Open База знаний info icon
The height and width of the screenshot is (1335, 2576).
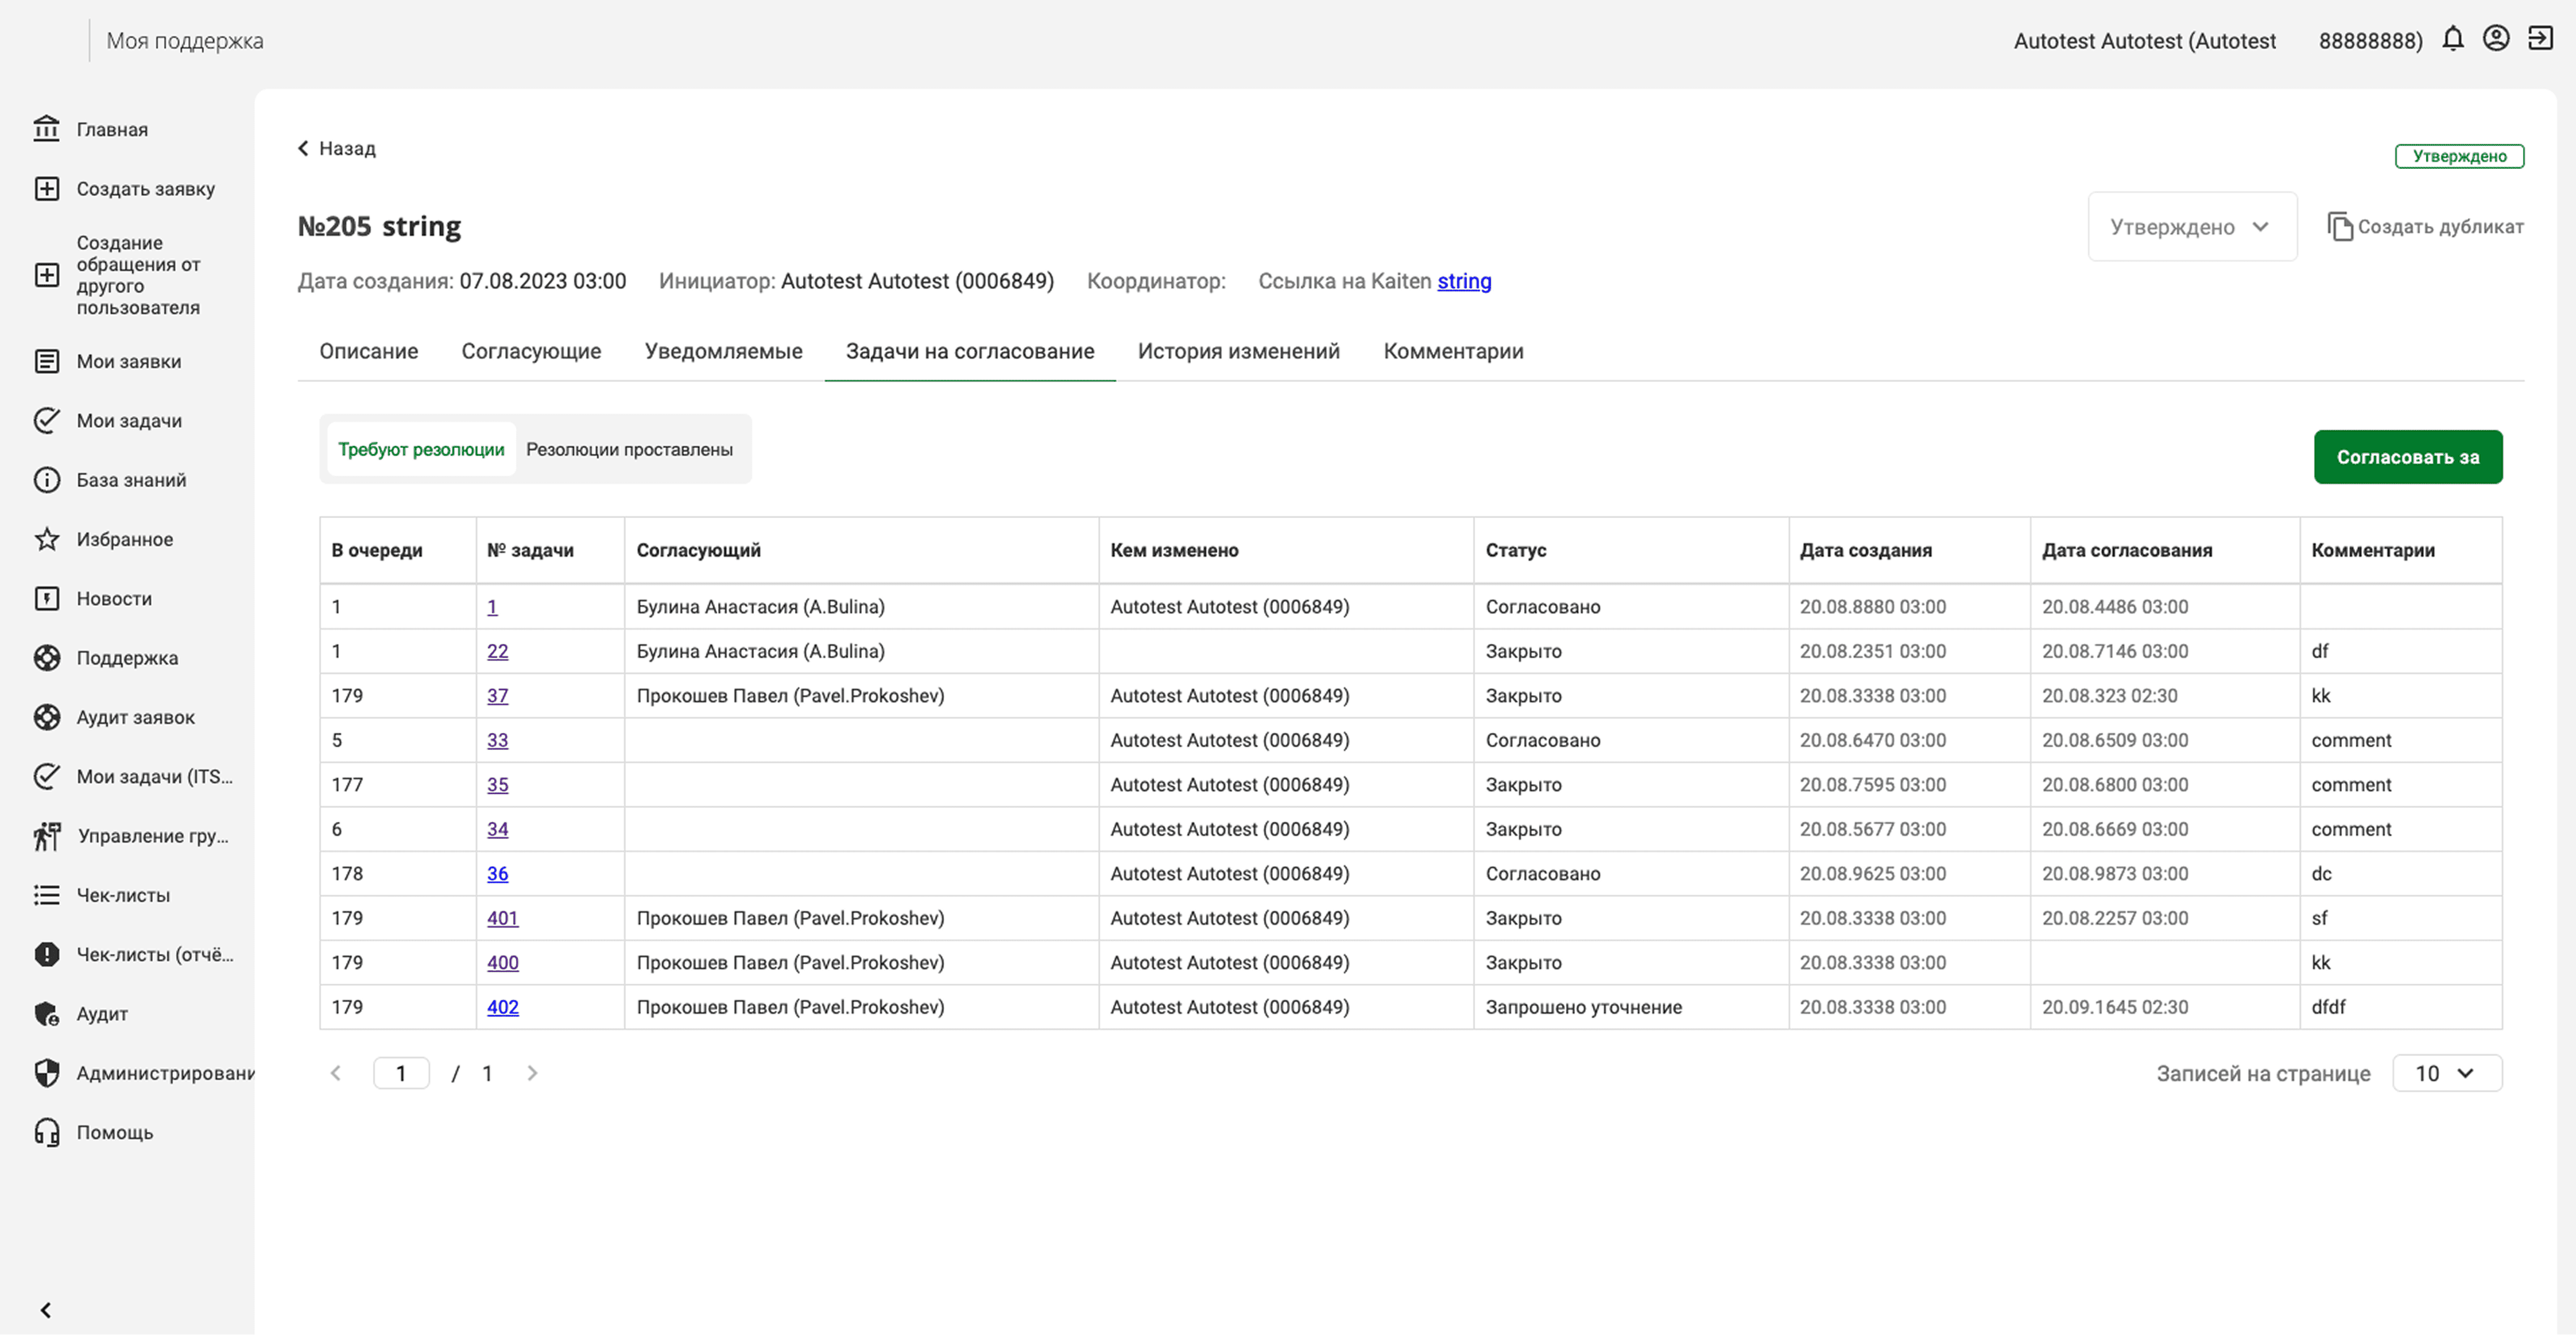[47, 480]
